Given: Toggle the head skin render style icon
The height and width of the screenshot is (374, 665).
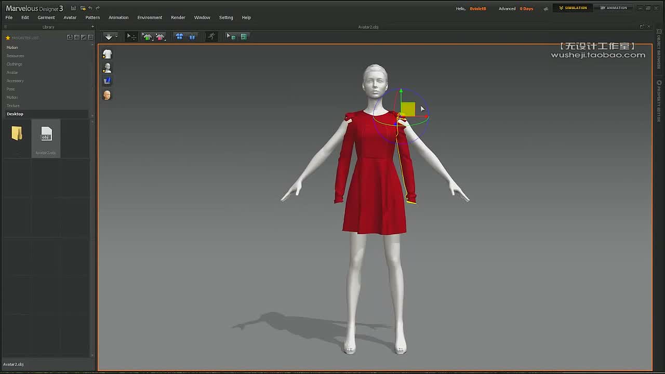Looking at the screenshot, I should pos(107,95).
